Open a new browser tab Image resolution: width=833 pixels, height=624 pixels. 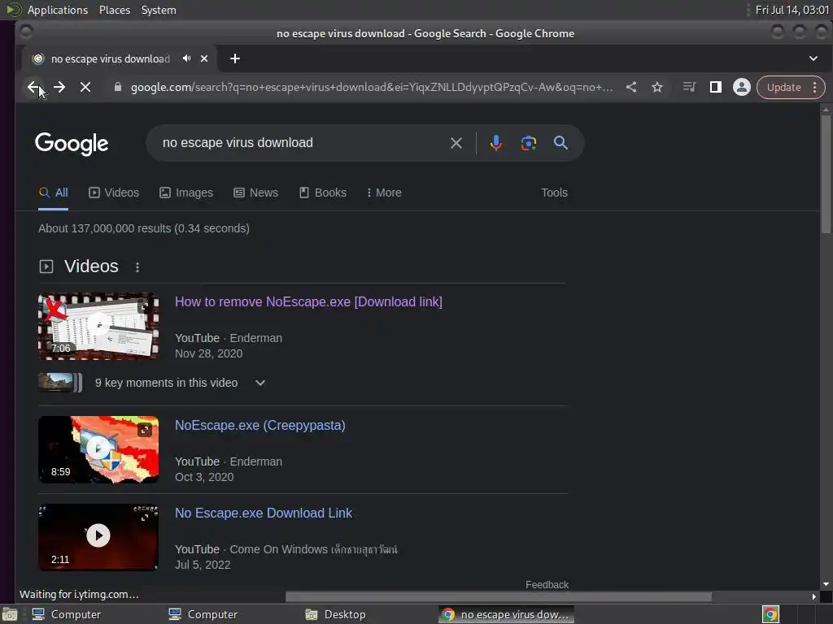(x=235, y=58)
